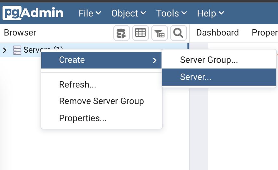Click the Create submenu arrow chevron
Image resolution: width=278 pixels, height=170 pixels.
[155, 60]
